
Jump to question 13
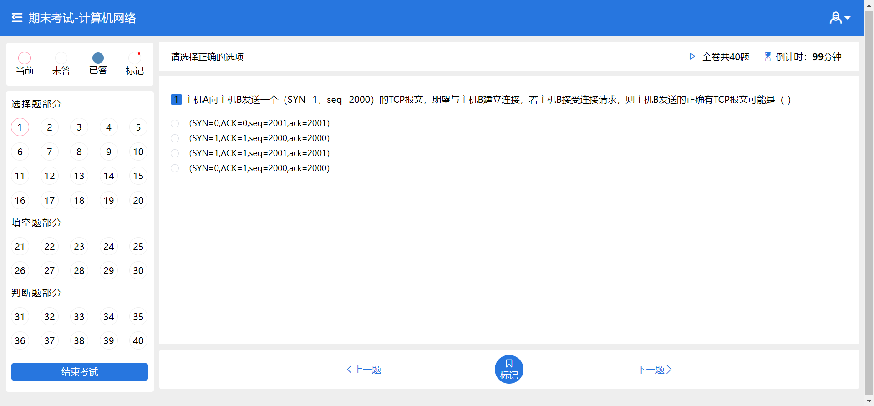coord(79,176)
